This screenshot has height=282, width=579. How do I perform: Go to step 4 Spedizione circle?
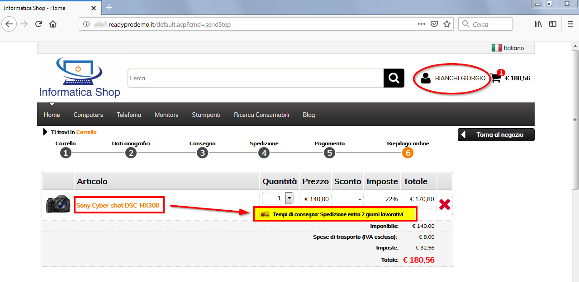pos(264,153)
